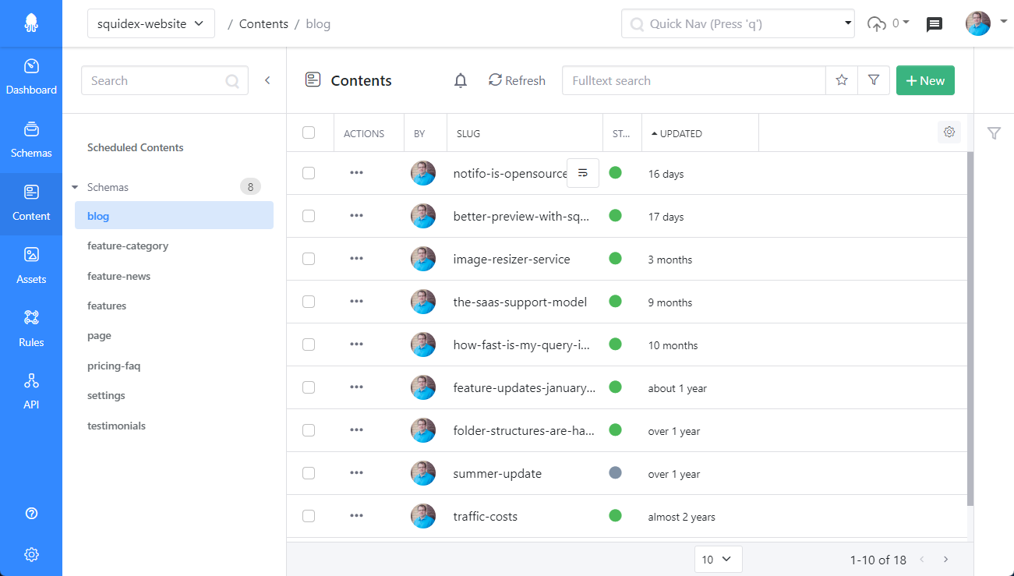
Task: Open the feedback chat icon in the top bar
Action: pyautogui.click(x=934, y=23)
